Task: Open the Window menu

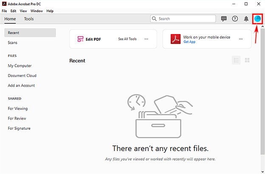Action: point(37,11)
